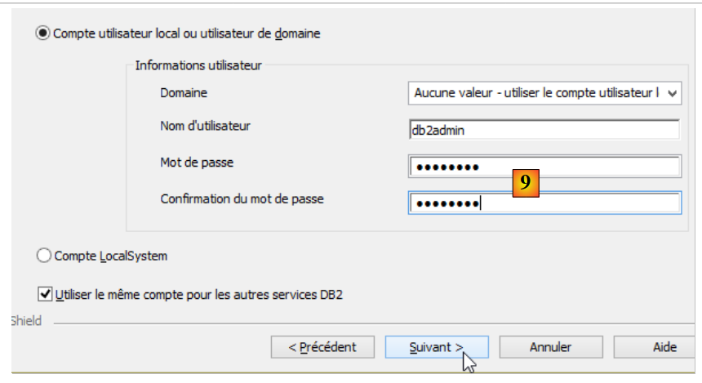702x383 pixels.
Task: Expand the Domaine dropdown arrow
Action: click(x=672, y=94)
